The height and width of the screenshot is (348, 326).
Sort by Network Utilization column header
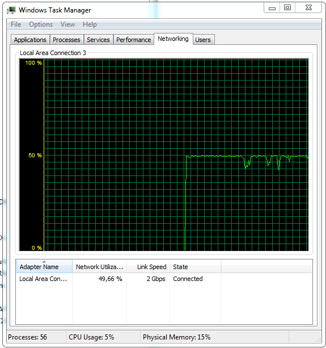100,267
